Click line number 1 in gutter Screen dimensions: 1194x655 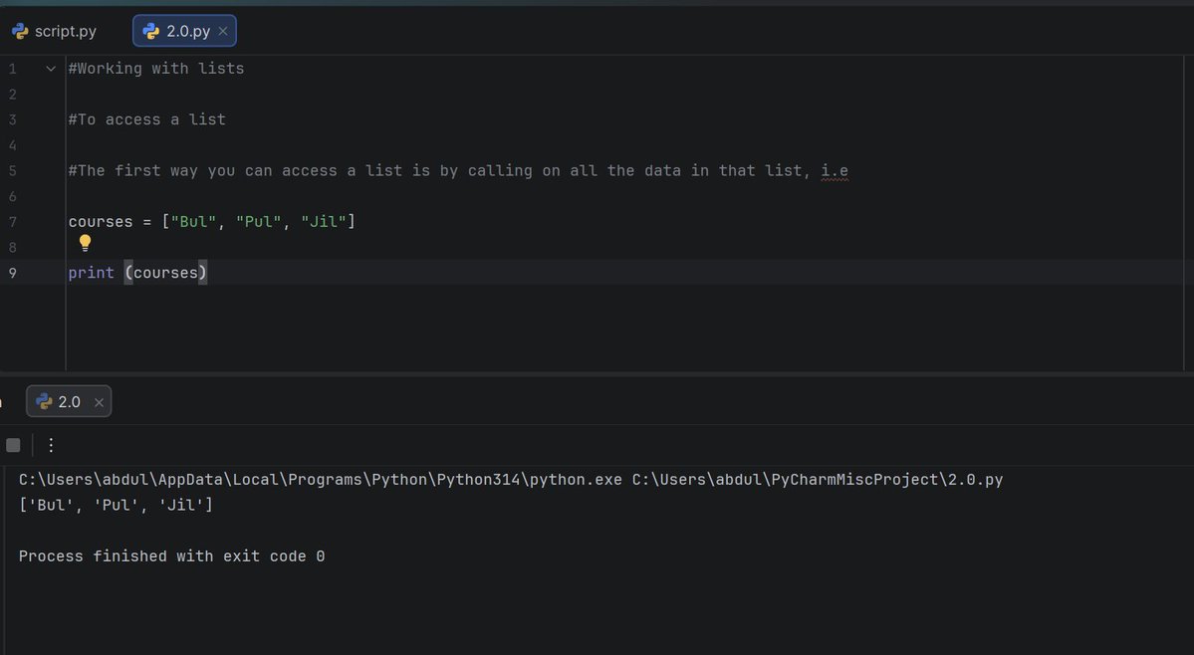coord(12,69)
